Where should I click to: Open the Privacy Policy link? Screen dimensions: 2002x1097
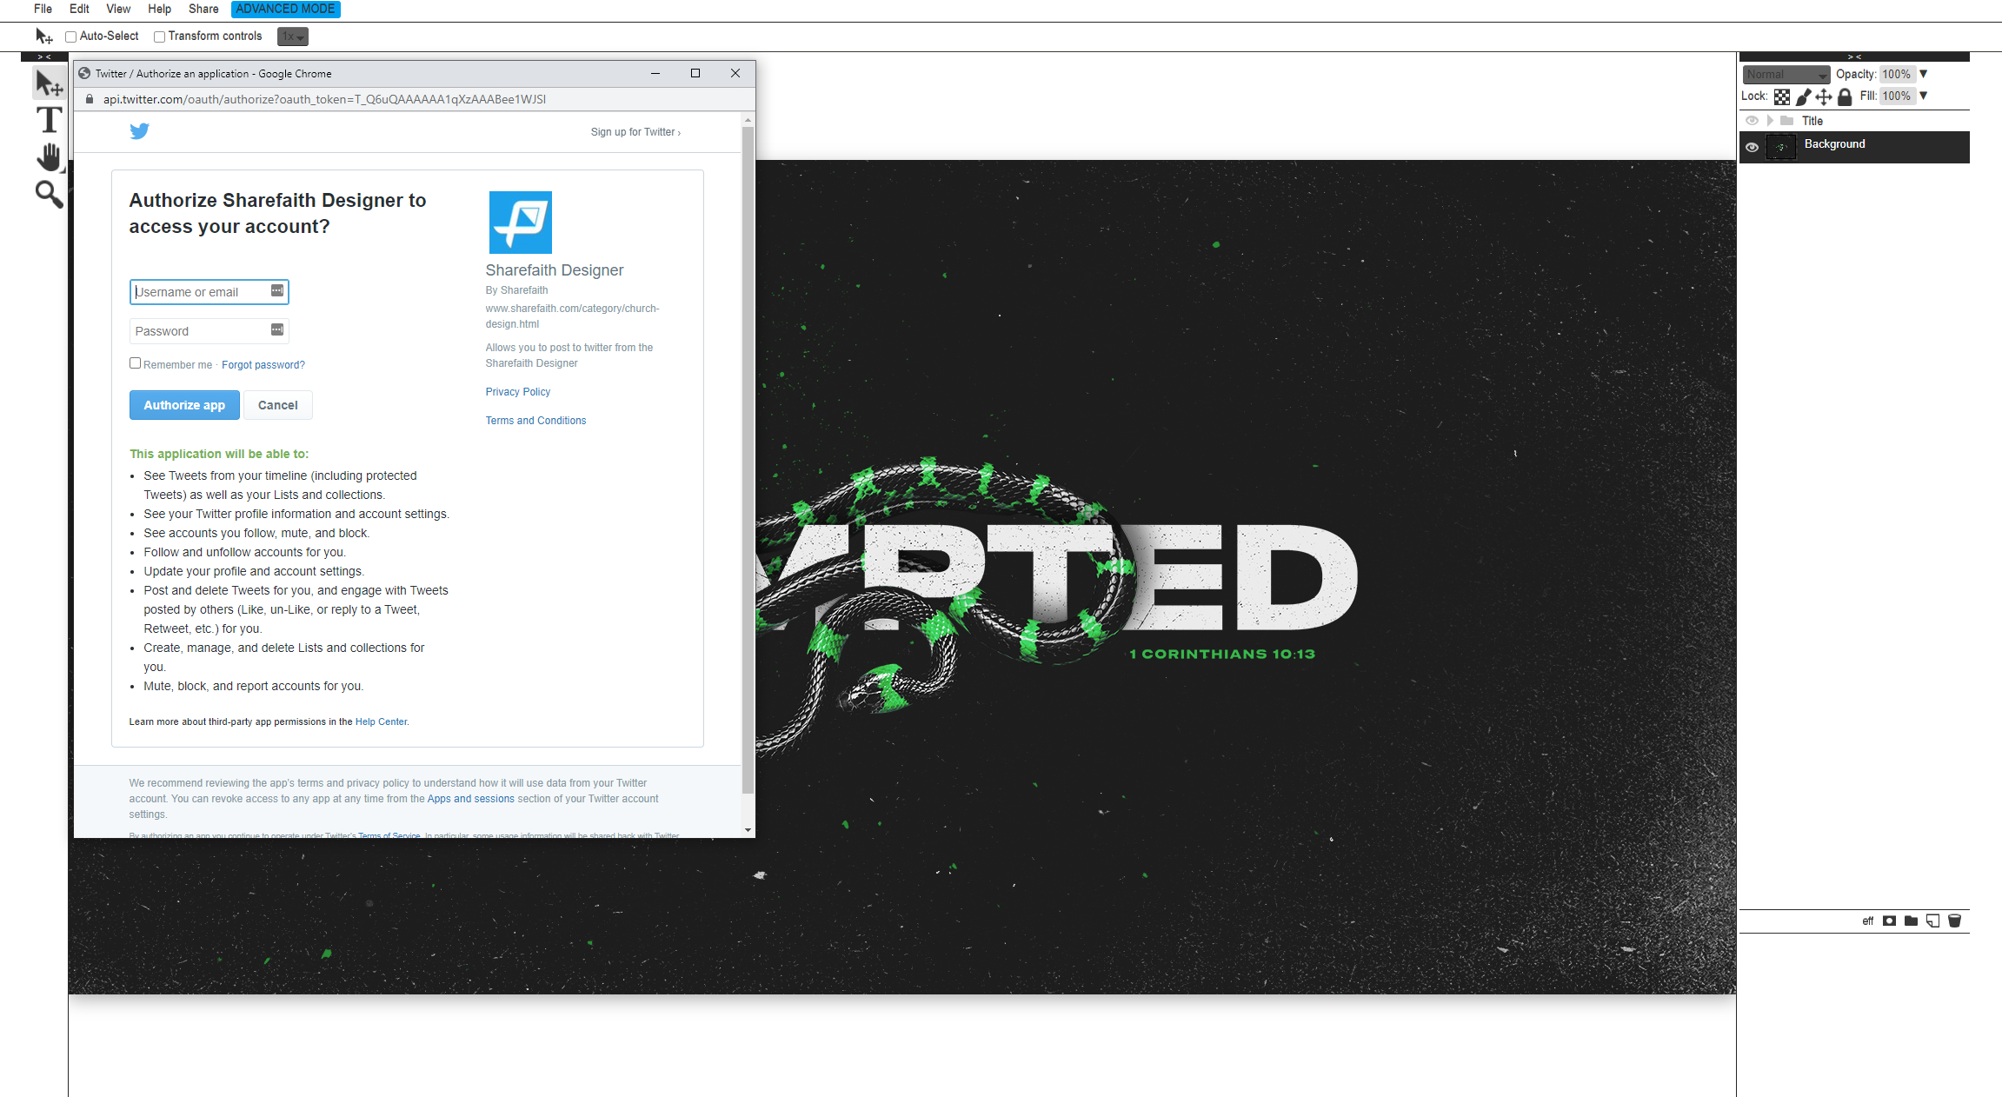pyautogui.click(x=518, y=392)
